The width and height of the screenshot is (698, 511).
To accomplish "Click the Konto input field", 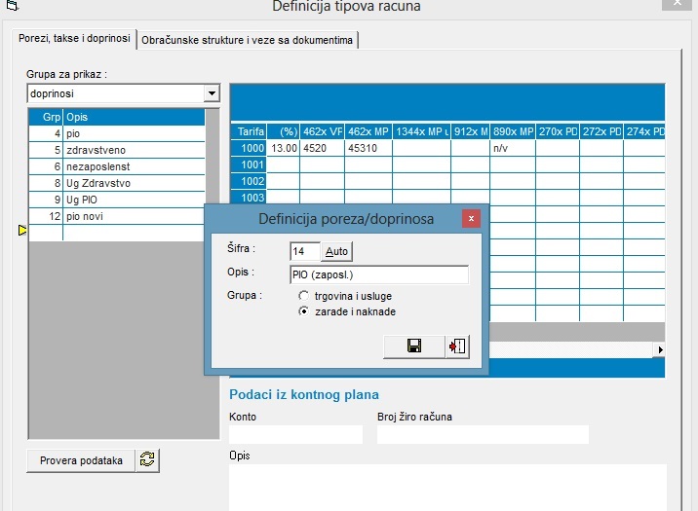I will coord(294,434).
